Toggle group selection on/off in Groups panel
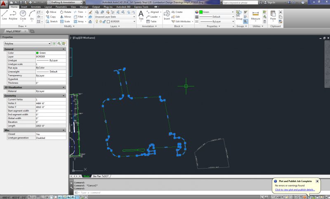 245,21
